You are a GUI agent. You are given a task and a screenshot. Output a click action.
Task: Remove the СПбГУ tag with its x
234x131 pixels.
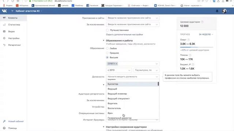(116, 64)
